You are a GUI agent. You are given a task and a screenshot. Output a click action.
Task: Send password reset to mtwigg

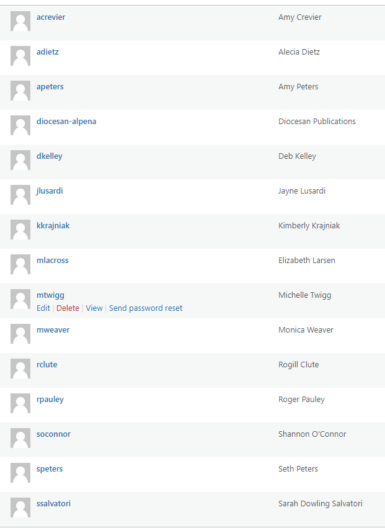146,308
